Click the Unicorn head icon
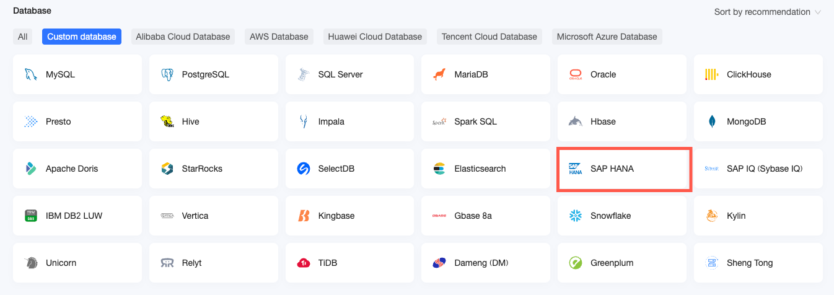The image size is (834, 295). [30, 263]
